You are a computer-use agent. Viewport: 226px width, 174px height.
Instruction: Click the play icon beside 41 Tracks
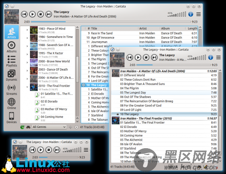(x=77, y=127)
